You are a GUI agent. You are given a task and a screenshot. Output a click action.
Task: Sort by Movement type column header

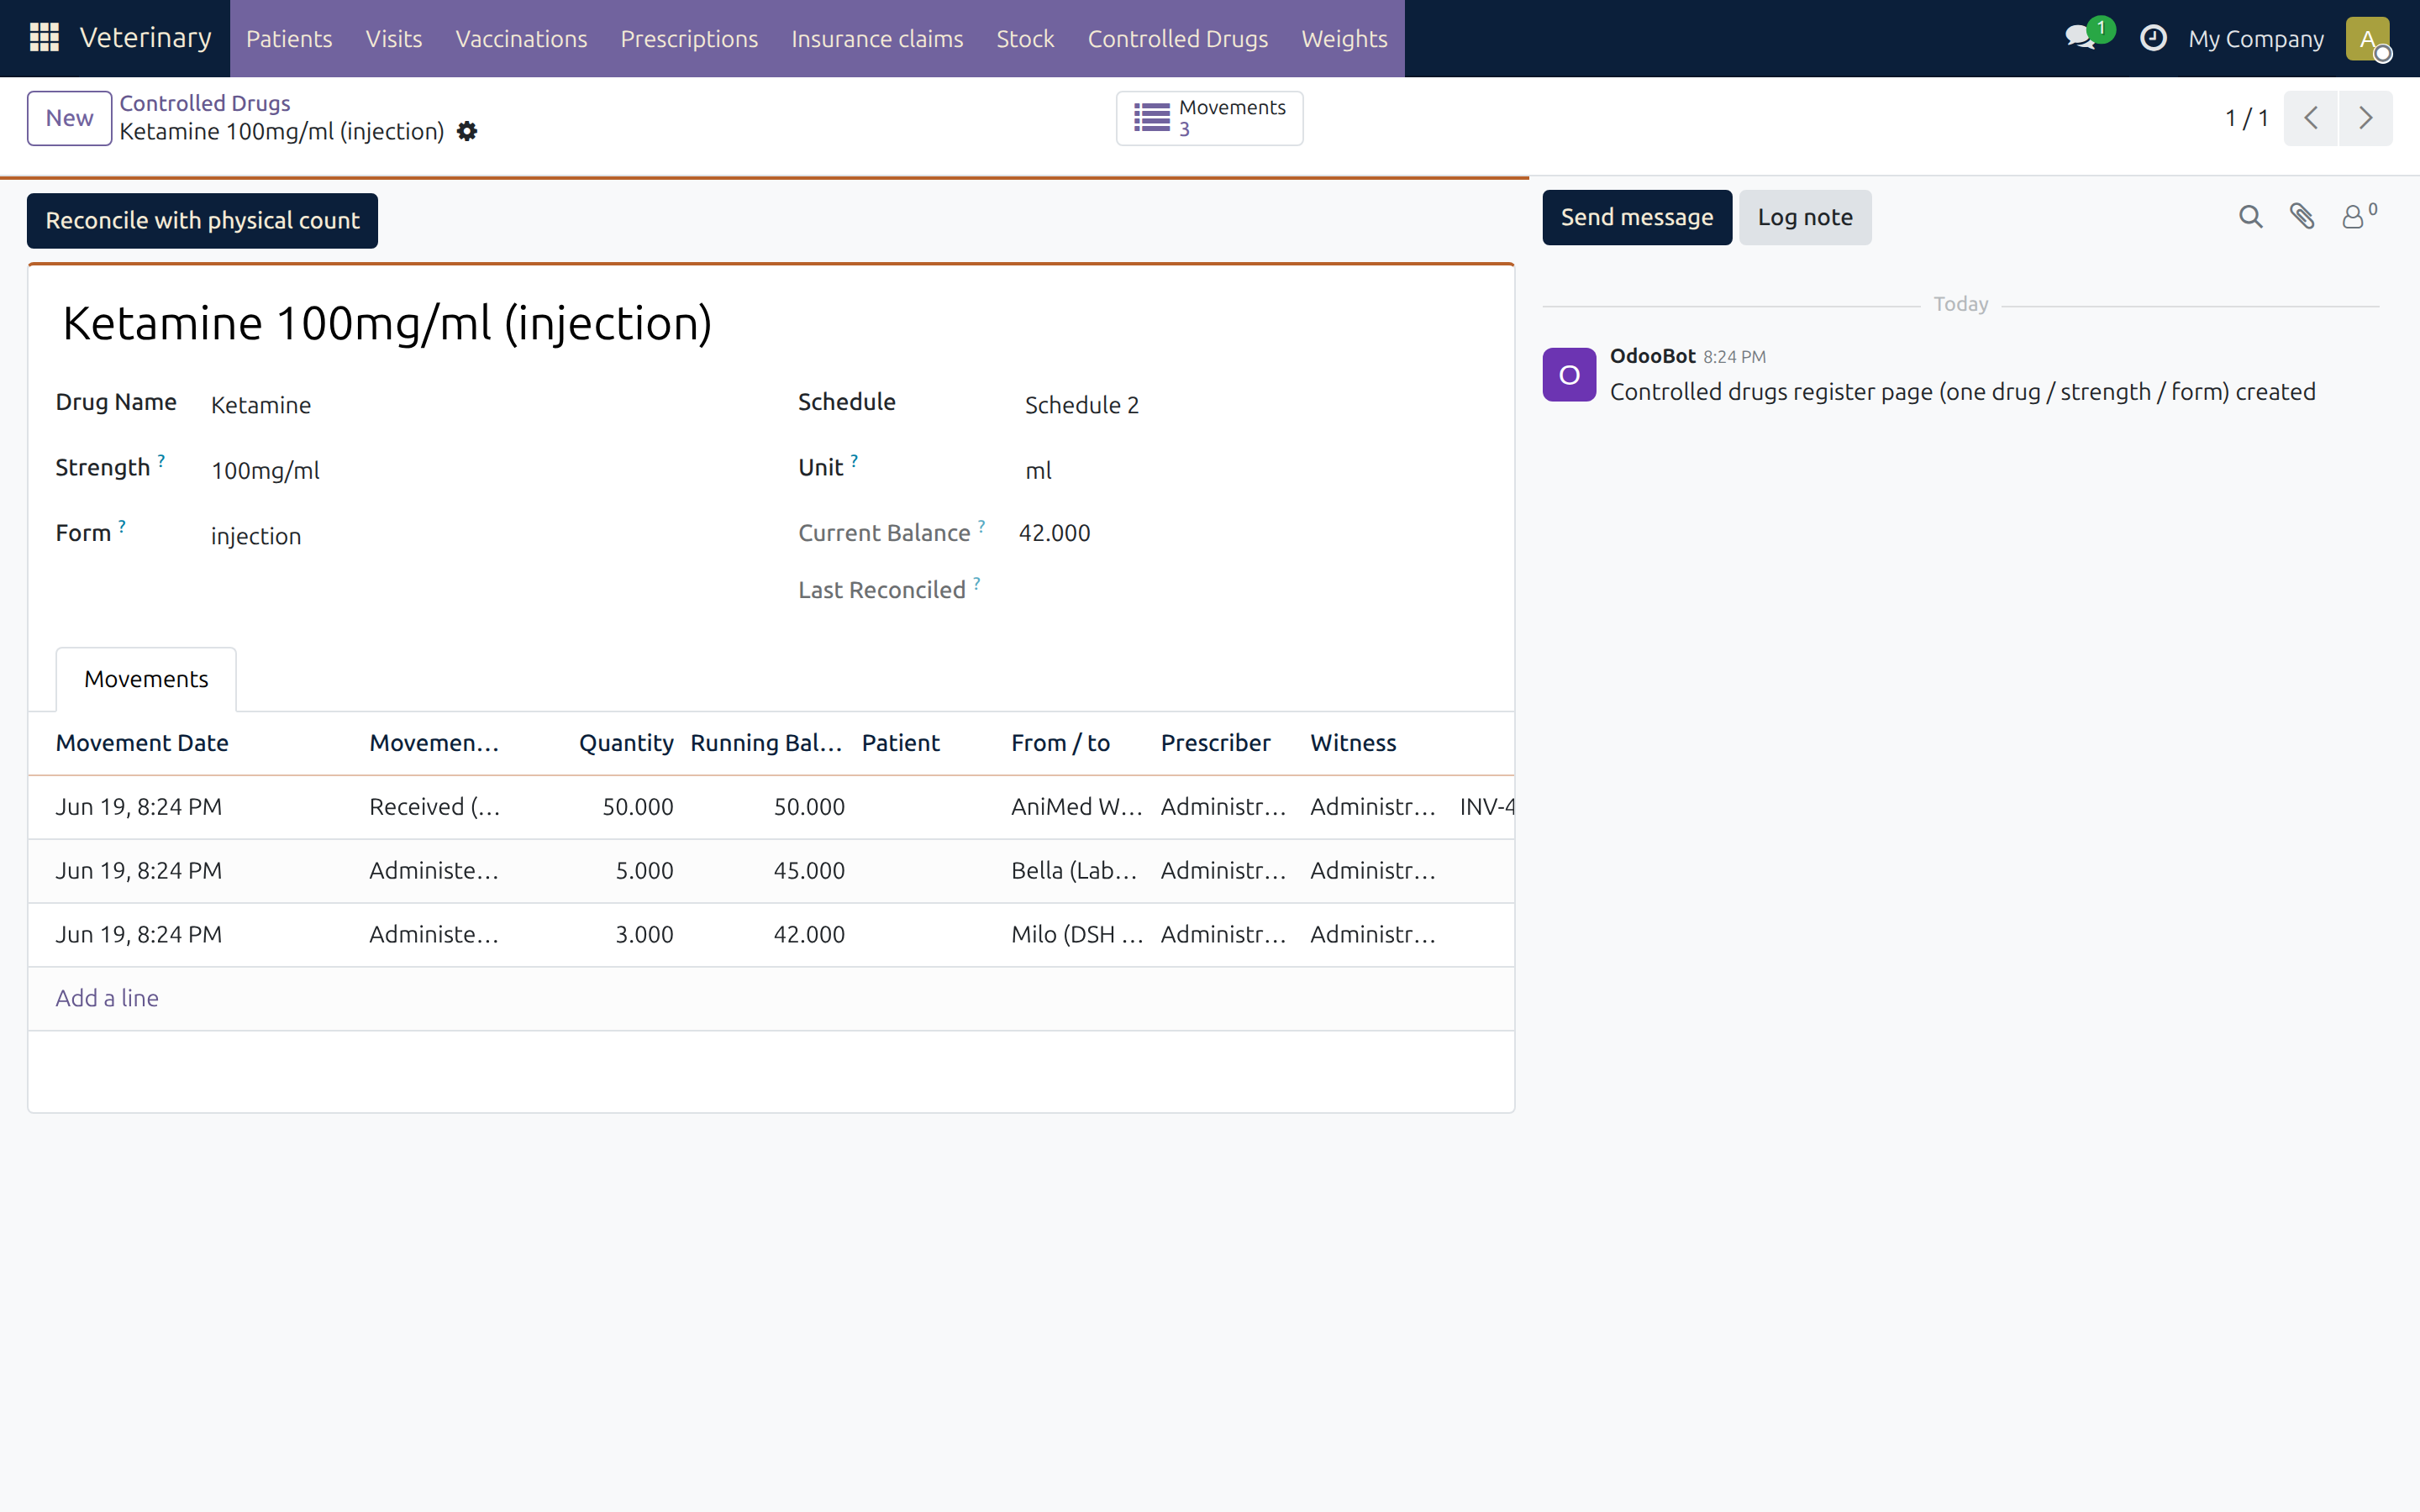[434, 743]
